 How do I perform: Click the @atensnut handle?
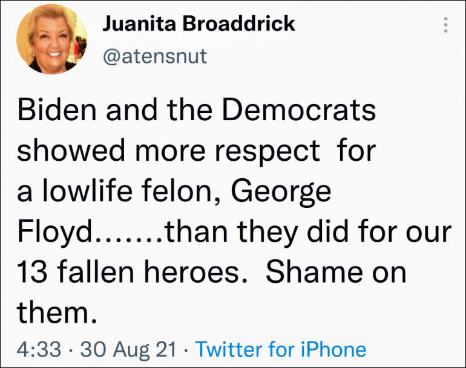(x=155, y=56)
